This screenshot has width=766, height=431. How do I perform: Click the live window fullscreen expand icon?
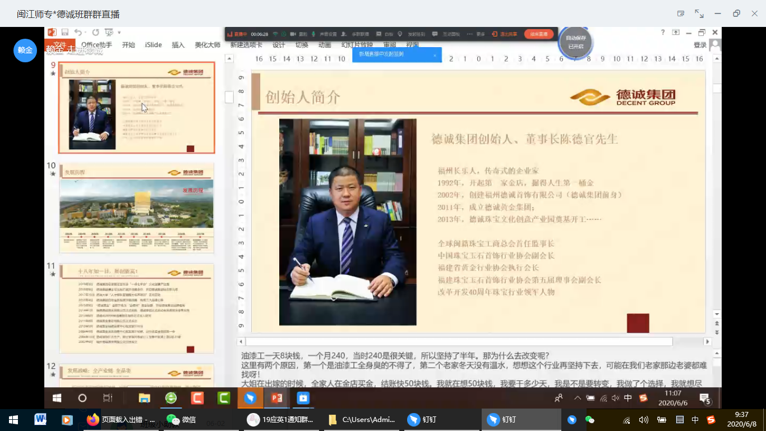coord(699,13)
